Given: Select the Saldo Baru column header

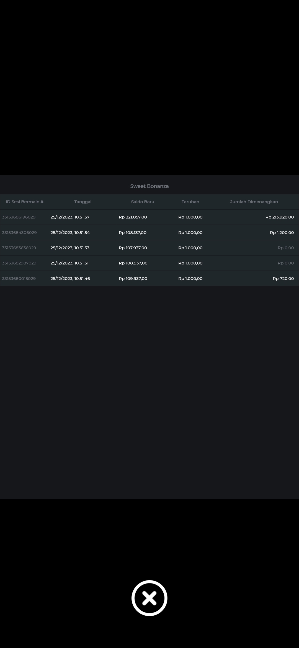Looking at the screenshot, I should point(143,202).
